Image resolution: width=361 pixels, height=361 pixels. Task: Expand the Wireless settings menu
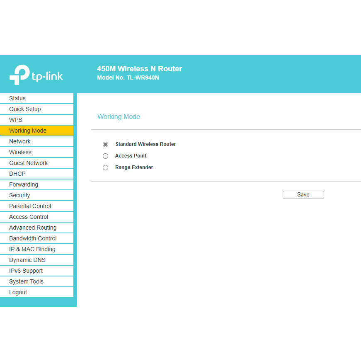(x=20, y=152)
